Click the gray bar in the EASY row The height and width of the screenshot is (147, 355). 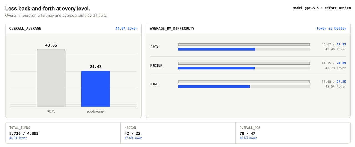click(244, 45)
